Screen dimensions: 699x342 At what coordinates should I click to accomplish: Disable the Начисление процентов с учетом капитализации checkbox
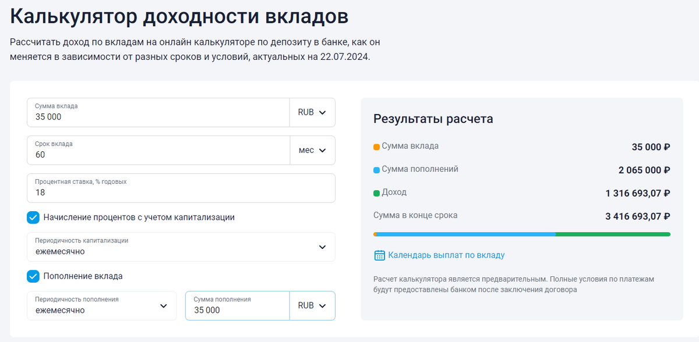click(33, 218)
